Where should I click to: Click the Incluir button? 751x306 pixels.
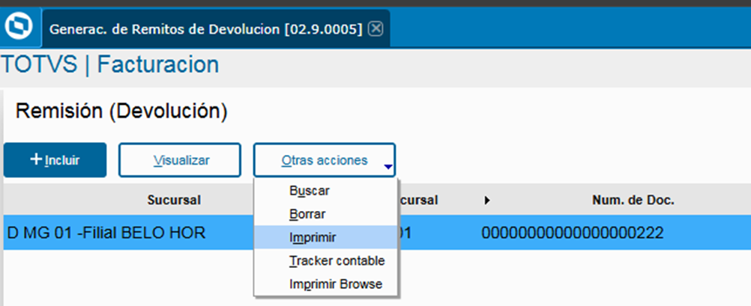click(55, 160)
